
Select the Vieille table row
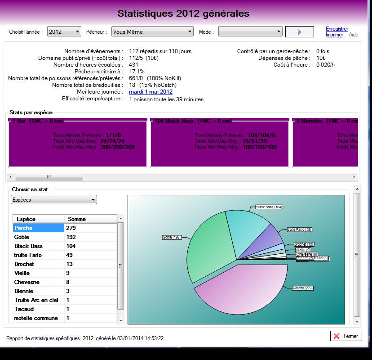pyautogui.click(x=65, y=273)
